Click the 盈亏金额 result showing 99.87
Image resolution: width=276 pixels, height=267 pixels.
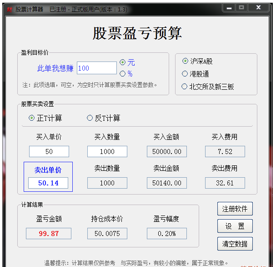(49, 234)
